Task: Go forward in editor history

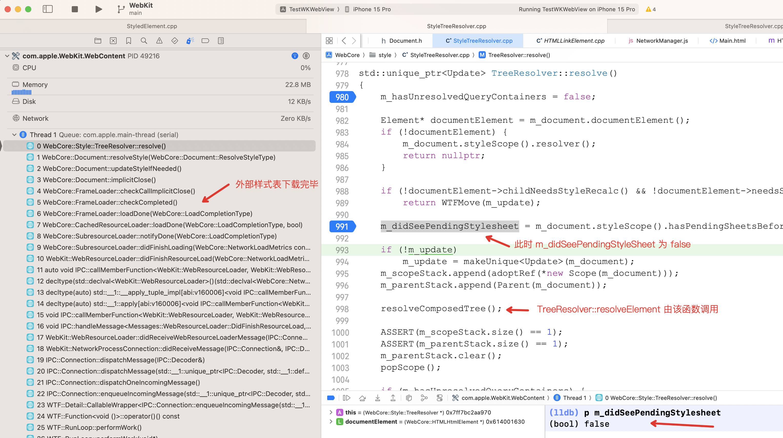Action: (354, 41)
